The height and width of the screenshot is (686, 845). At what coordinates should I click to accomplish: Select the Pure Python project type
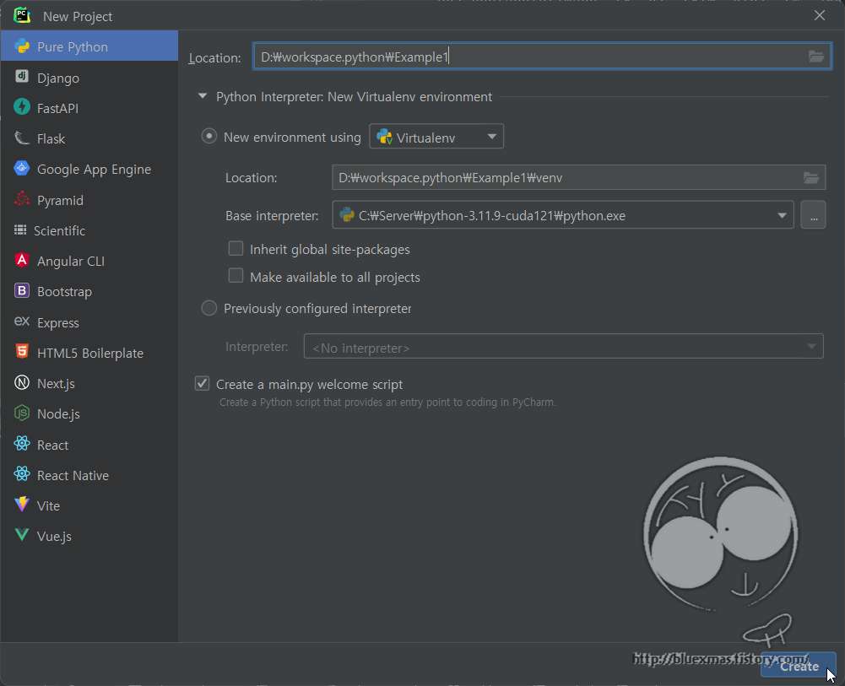click(x=89, y=46)
